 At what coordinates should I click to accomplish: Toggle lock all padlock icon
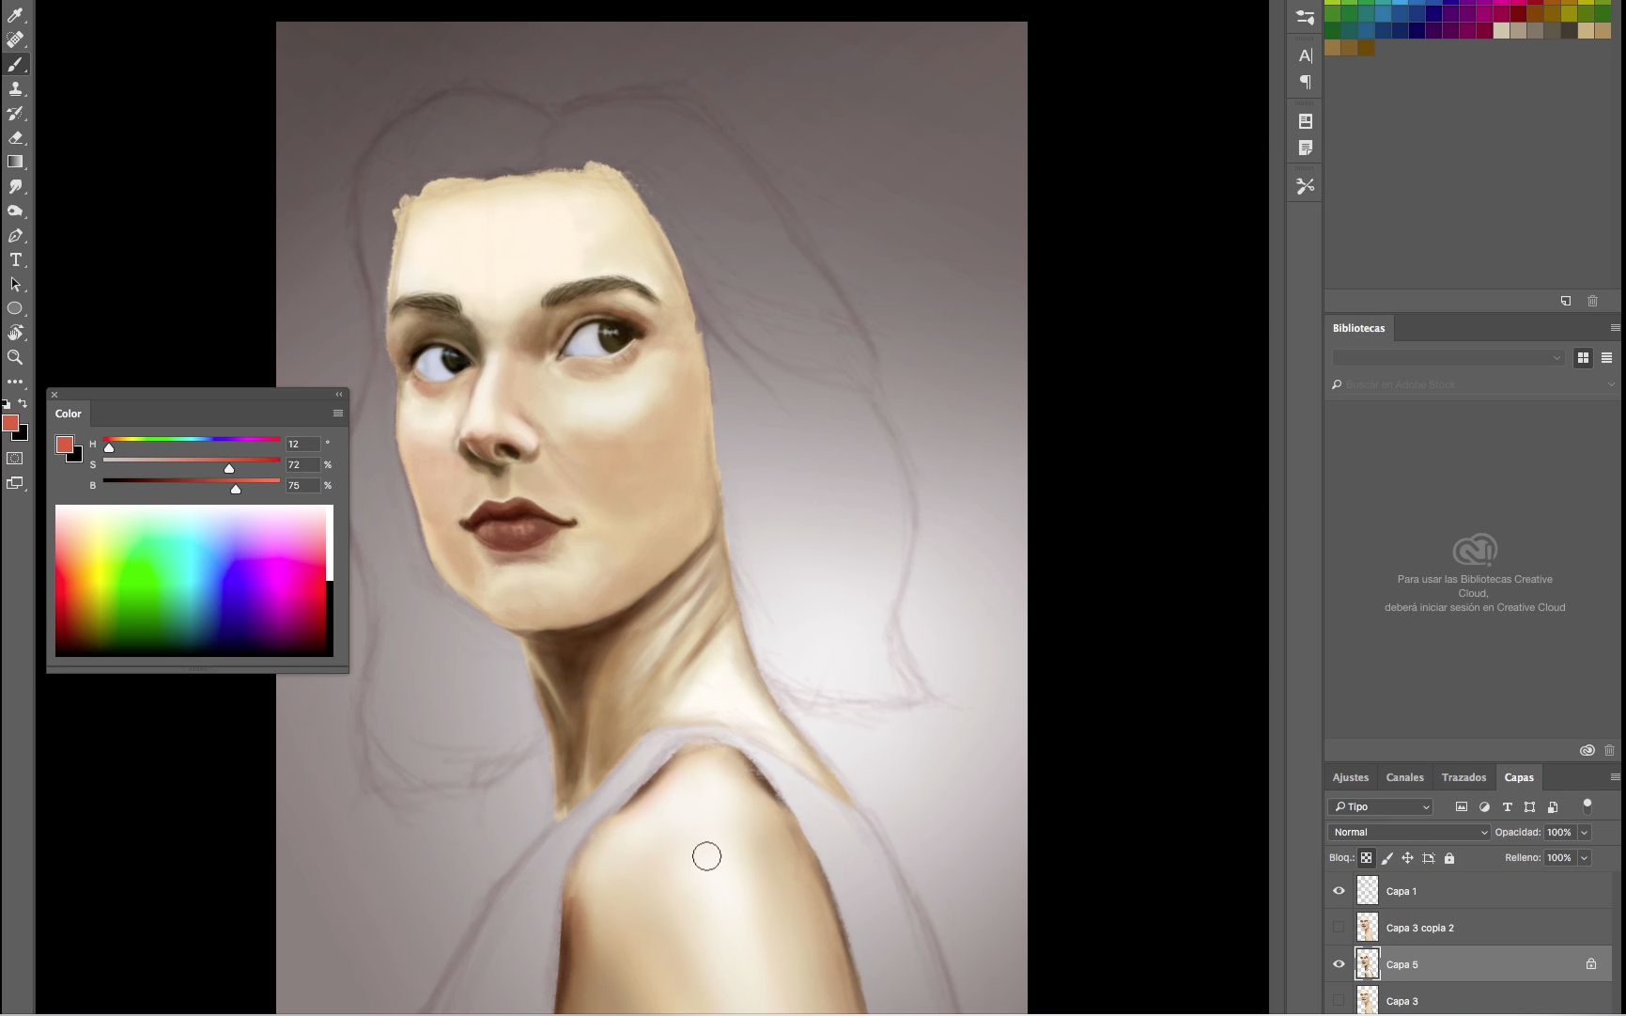click(x=1449, y=857)
